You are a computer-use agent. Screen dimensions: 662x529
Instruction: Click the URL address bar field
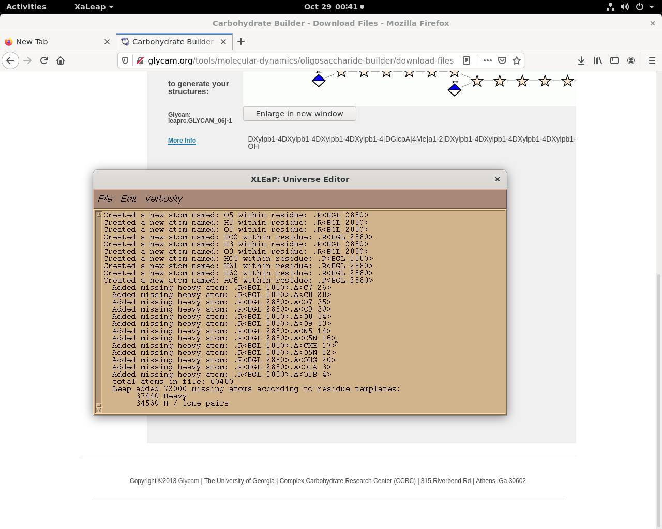click(300, 60)
